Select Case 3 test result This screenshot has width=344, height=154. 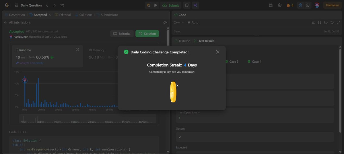coord(232,61)
